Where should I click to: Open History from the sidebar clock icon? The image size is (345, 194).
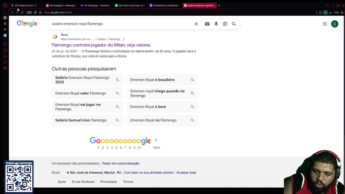(5, 50)
